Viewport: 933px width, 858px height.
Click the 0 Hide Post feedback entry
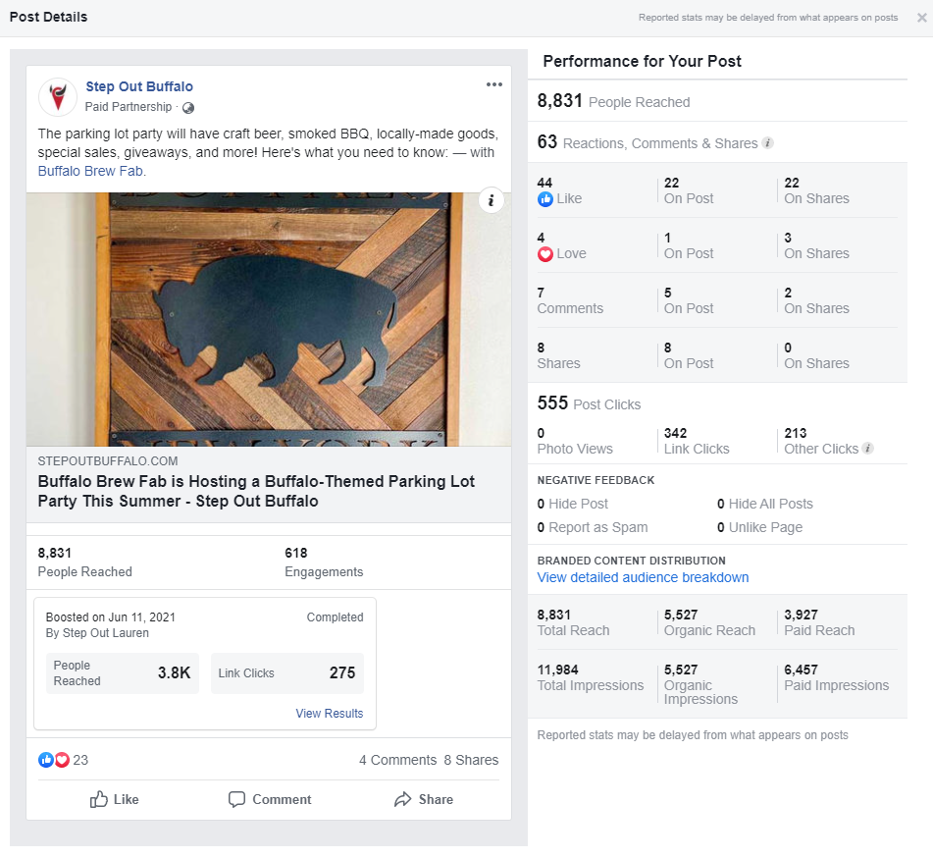572,504
